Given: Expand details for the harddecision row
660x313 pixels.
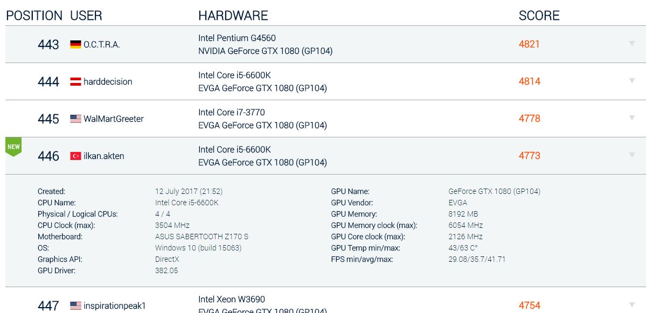Looking at the screenshot, I should (632, 81).
